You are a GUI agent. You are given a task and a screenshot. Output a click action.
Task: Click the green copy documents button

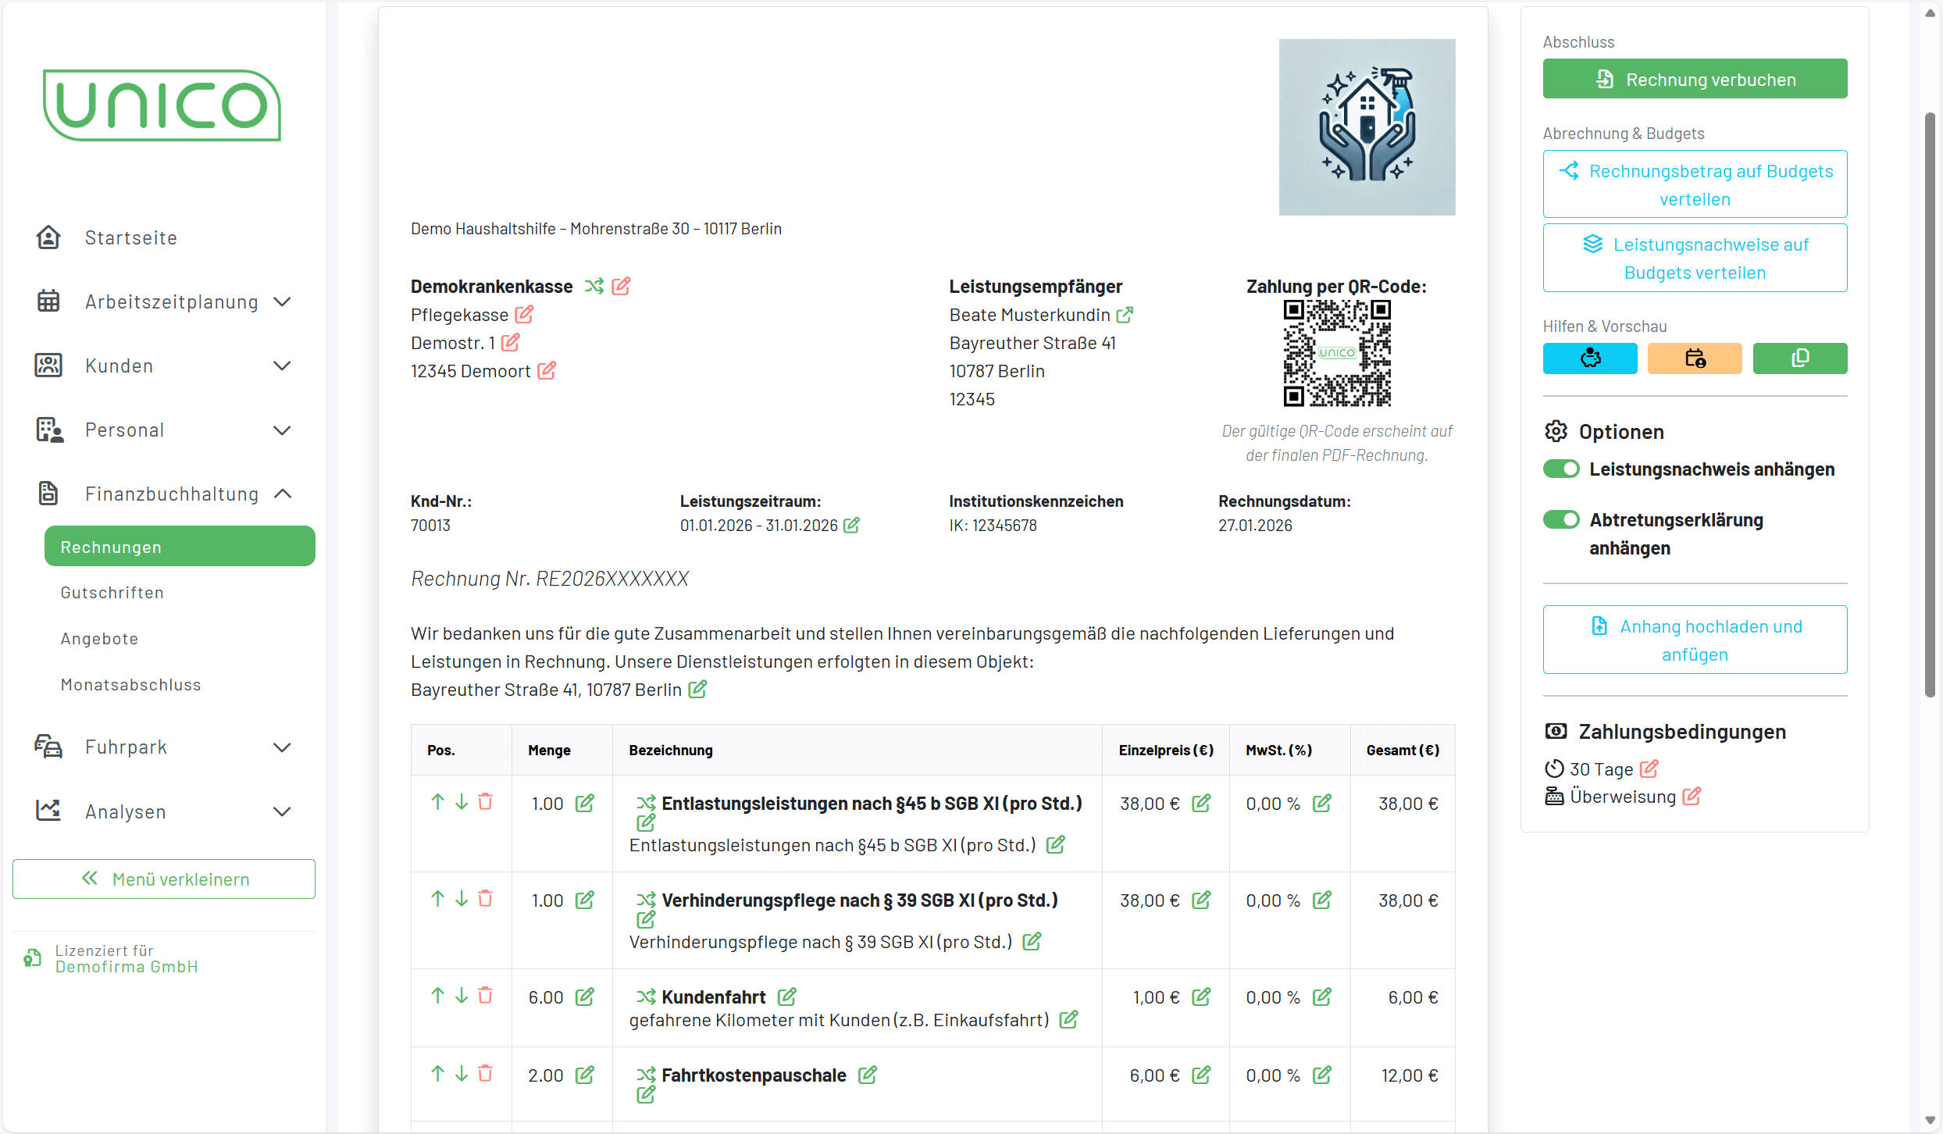1799,358
